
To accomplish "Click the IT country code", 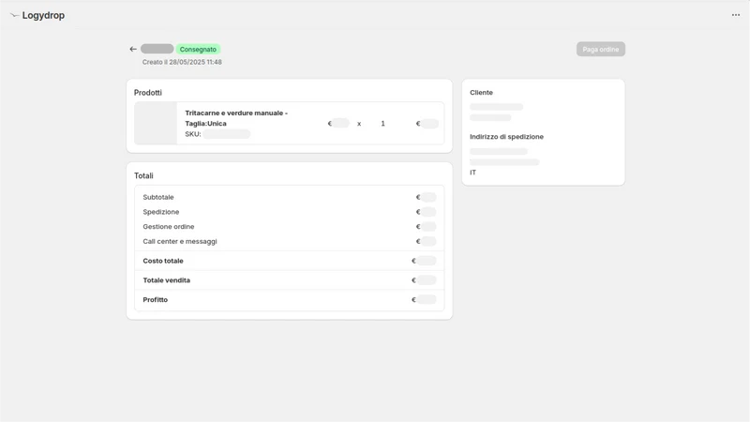I will [x=472, y=173].
